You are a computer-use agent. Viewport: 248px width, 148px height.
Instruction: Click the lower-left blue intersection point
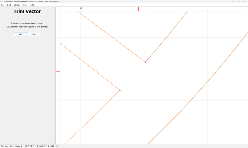(x=120, y=90)
